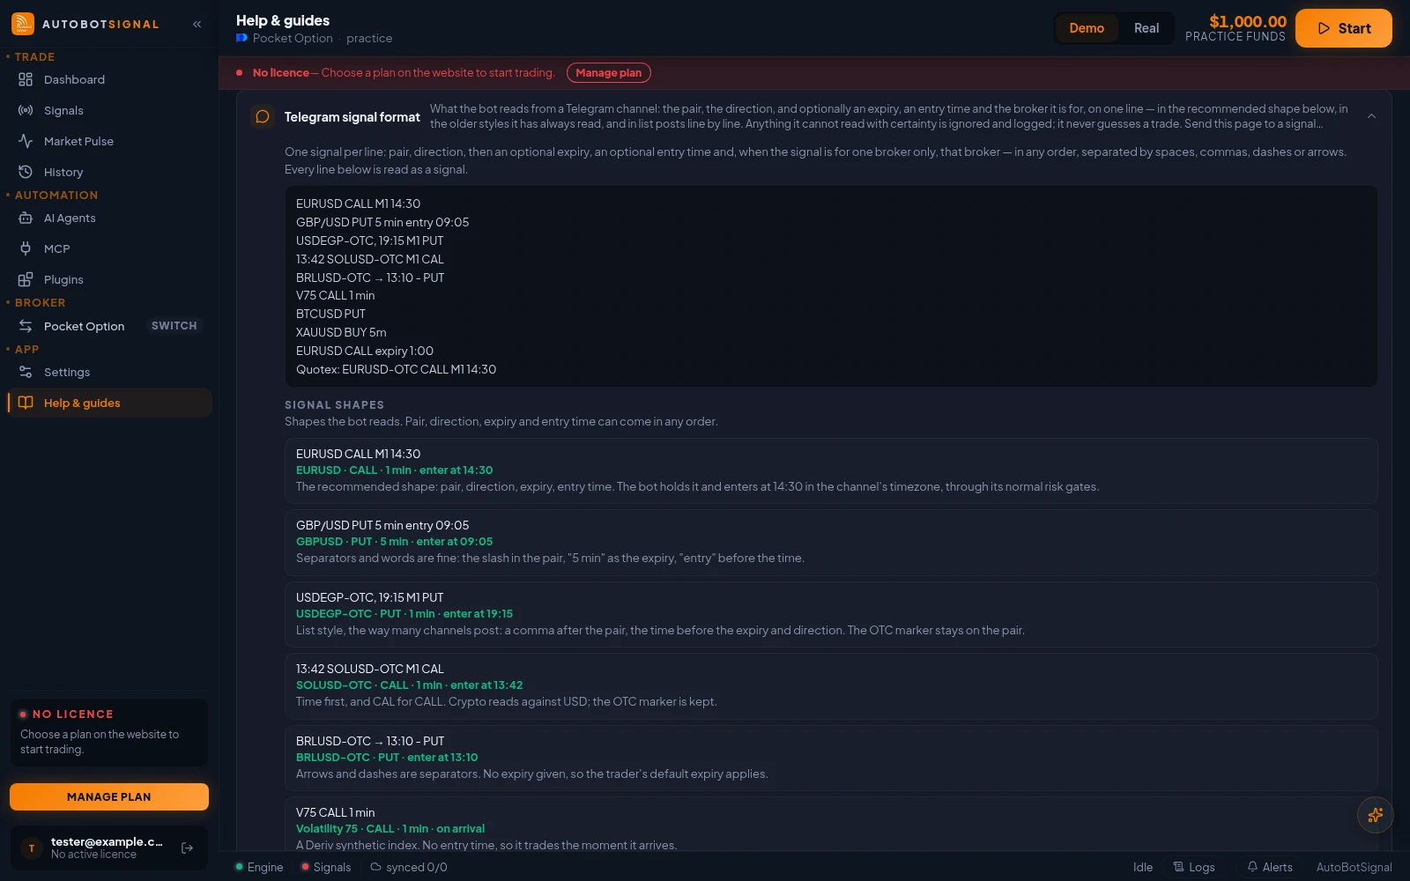Screen dimensions: 1410x881
Task: Click the 13:42 SOLUSD-OTC M1 CAL shape card title
Action: pos(370,669)
